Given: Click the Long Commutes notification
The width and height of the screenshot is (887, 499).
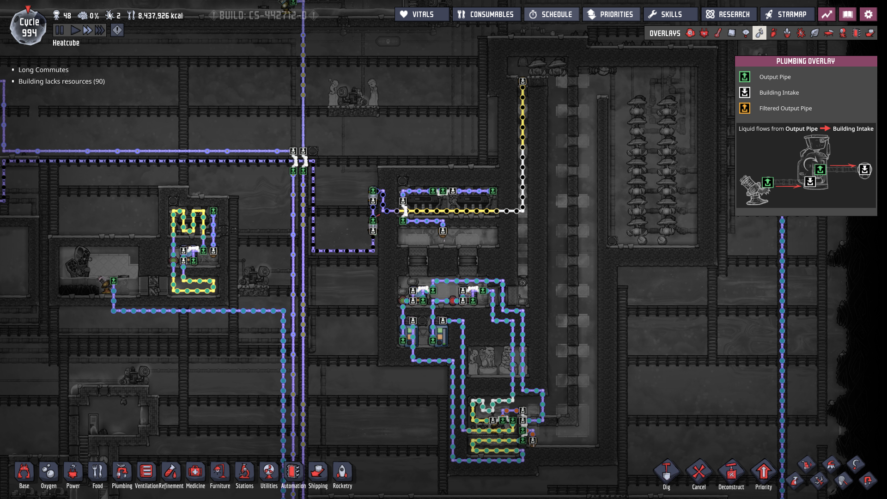Looking at the screenshot, I should pos(43,70).
